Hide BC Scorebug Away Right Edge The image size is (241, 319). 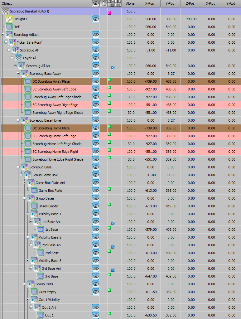click(x=96, y=105)
